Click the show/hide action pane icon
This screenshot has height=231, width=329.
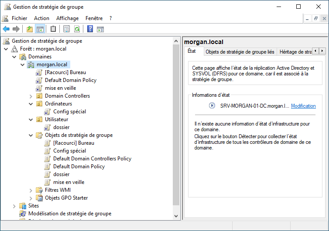(x=100, y=29)
